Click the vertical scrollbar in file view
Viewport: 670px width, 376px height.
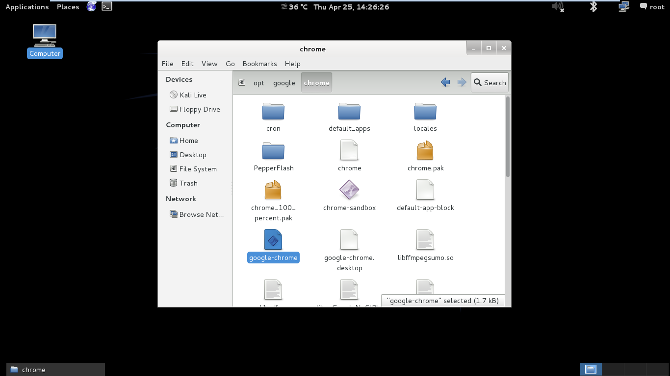(508, 137)
